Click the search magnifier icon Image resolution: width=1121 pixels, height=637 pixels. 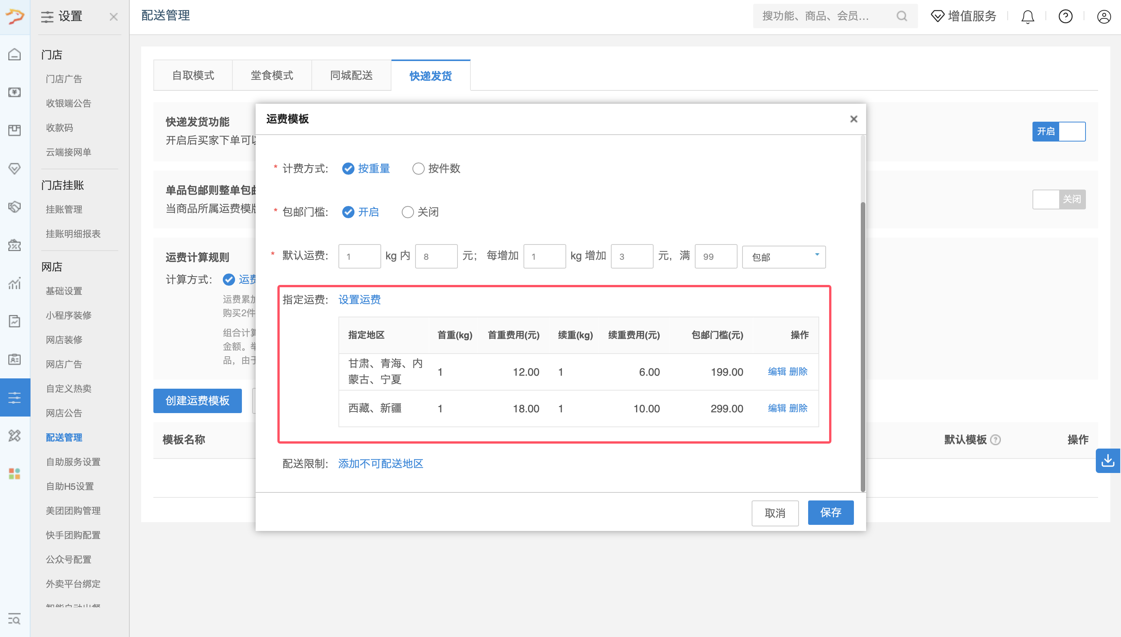point(901,16)
